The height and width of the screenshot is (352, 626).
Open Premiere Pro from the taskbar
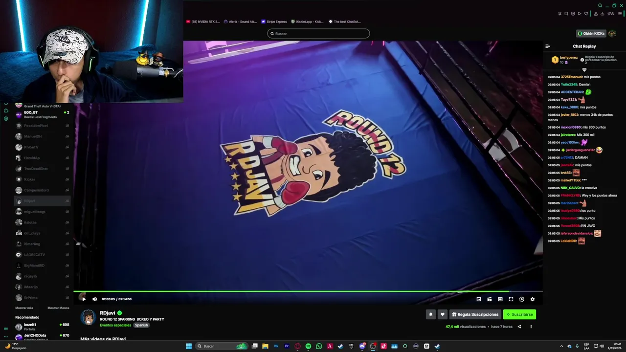pyautogui.click(x=287, y=346)
